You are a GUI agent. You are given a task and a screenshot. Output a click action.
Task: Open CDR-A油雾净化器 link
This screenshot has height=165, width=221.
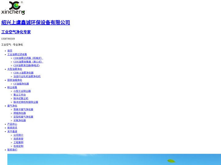(23, 73)
